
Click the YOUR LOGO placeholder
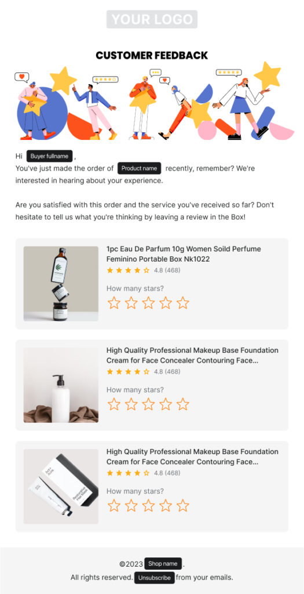tap(152, 19)
